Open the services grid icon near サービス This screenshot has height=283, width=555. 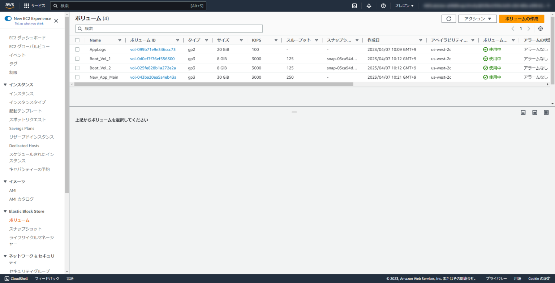point(26,5)
